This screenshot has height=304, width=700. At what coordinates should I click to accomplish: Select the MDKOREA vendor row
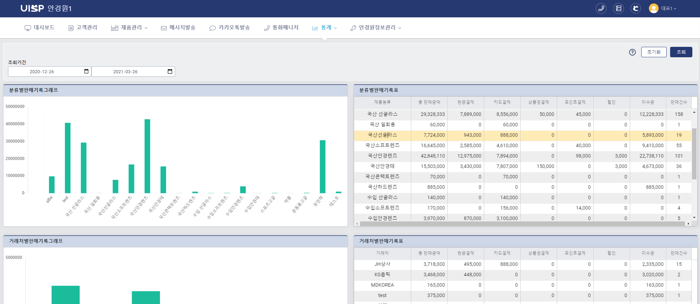pos(523,285)
